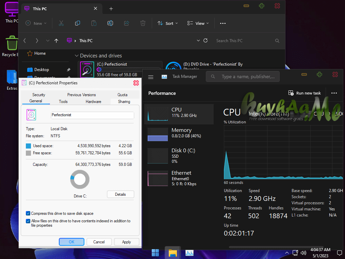Image resolution: width=345 pixels, height=259 pixels.
Task: Click the search magnifier in File Explorer
Action: 277,41
